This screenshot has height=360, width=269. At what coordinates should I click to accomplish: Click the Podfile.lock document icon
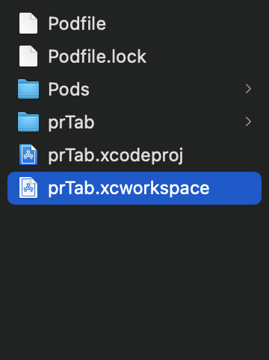[28, 56]
